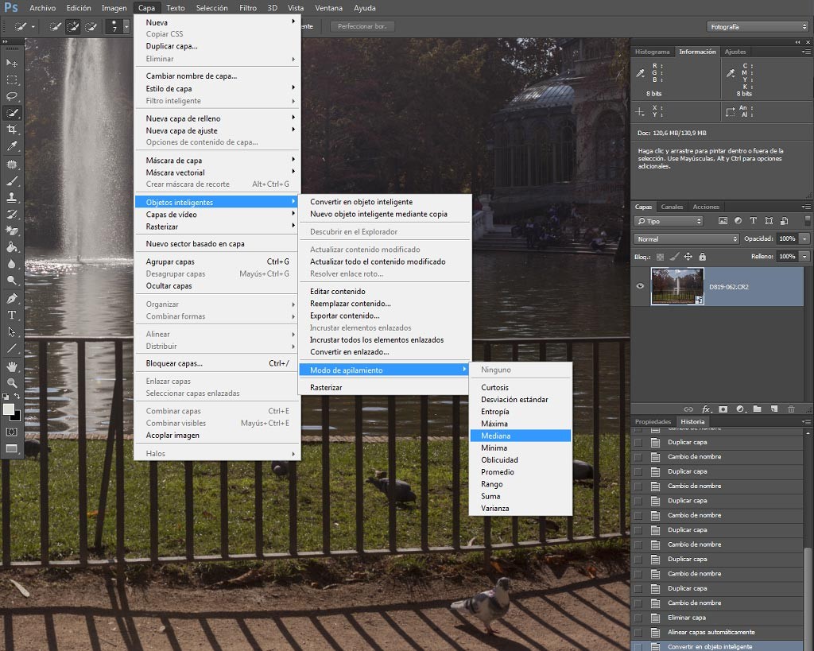
Task: Select the Zoom tool
Action: pyautogui.click(x=11, y=383)
